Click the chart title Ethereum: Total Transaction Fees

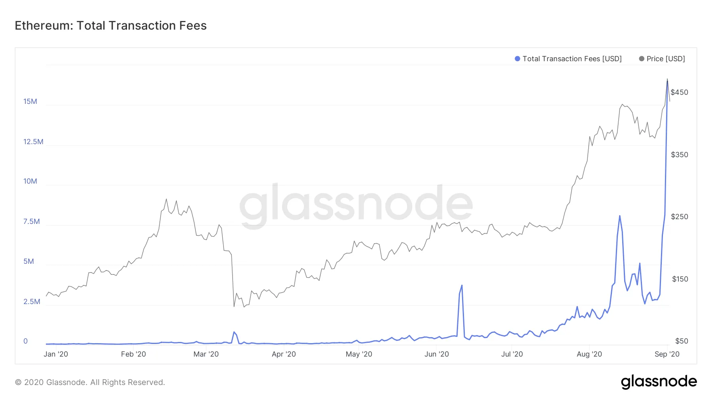click(111, 26)
